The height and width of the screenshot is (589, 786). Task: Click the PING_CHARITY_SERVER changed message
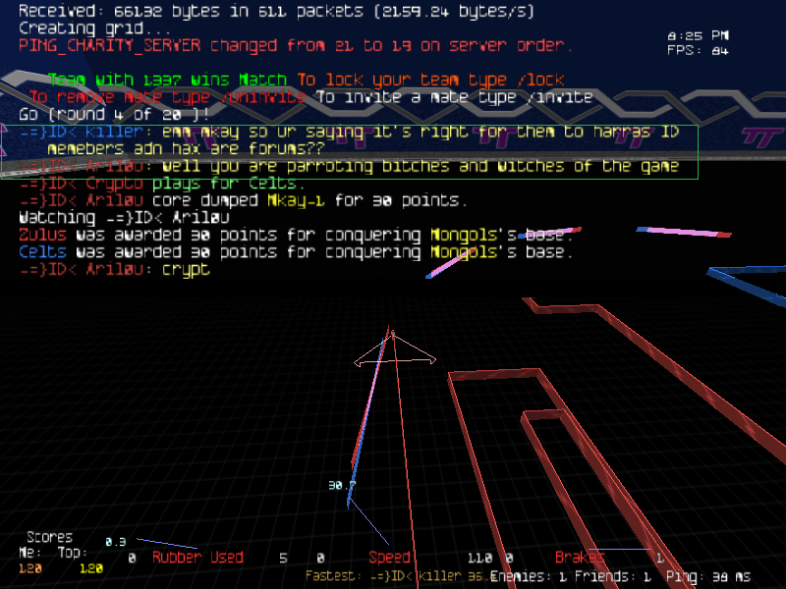click(x=295, y=45)
